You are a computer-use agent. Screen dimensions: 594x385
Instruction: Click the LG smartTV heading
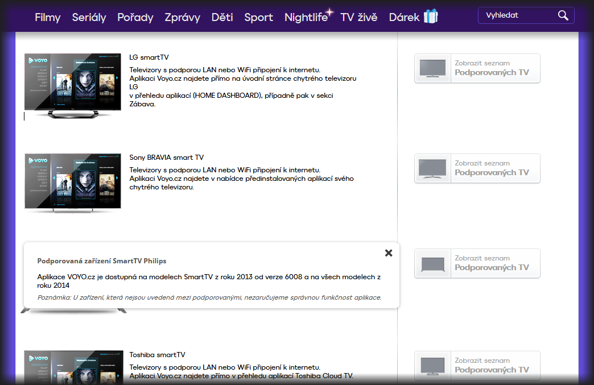[x=149, y=57]
